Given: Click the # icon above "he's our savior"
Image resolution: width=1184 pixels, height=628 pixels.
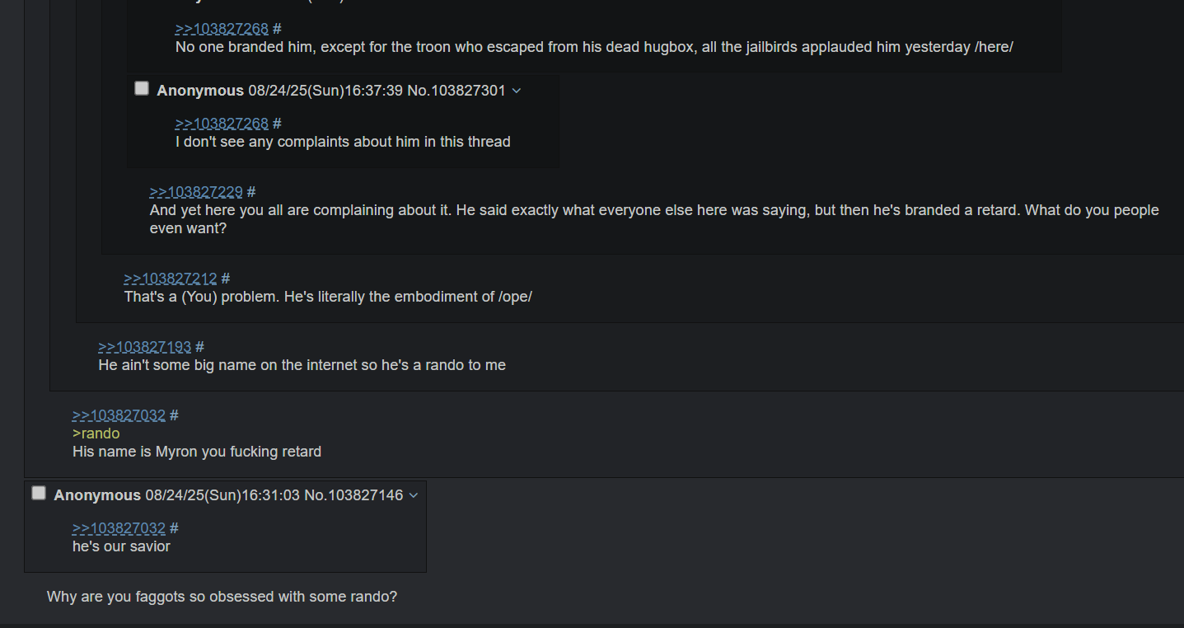Looking at the screenshot, I should point(174,528).
